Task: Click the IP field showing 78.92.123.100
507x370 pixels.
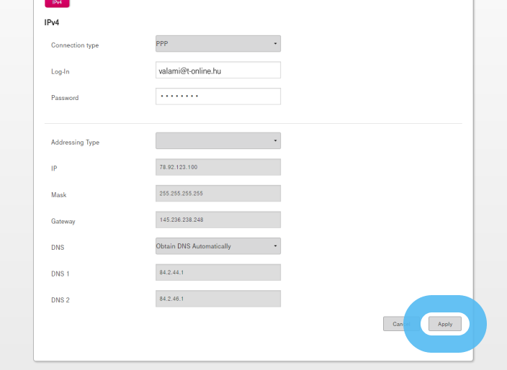Action: tap(217, 167)
